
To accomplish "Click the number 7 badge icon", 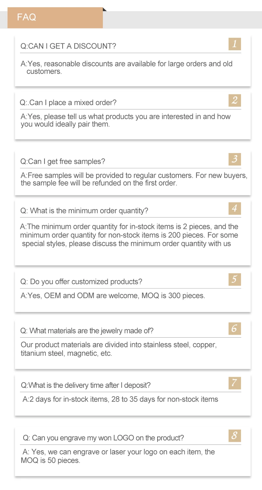I will coord(234,383).
